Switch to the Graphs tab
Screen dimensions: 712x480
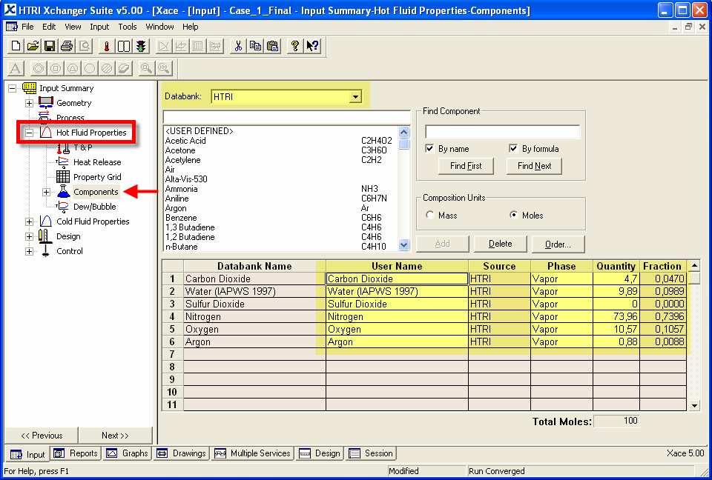128,453
